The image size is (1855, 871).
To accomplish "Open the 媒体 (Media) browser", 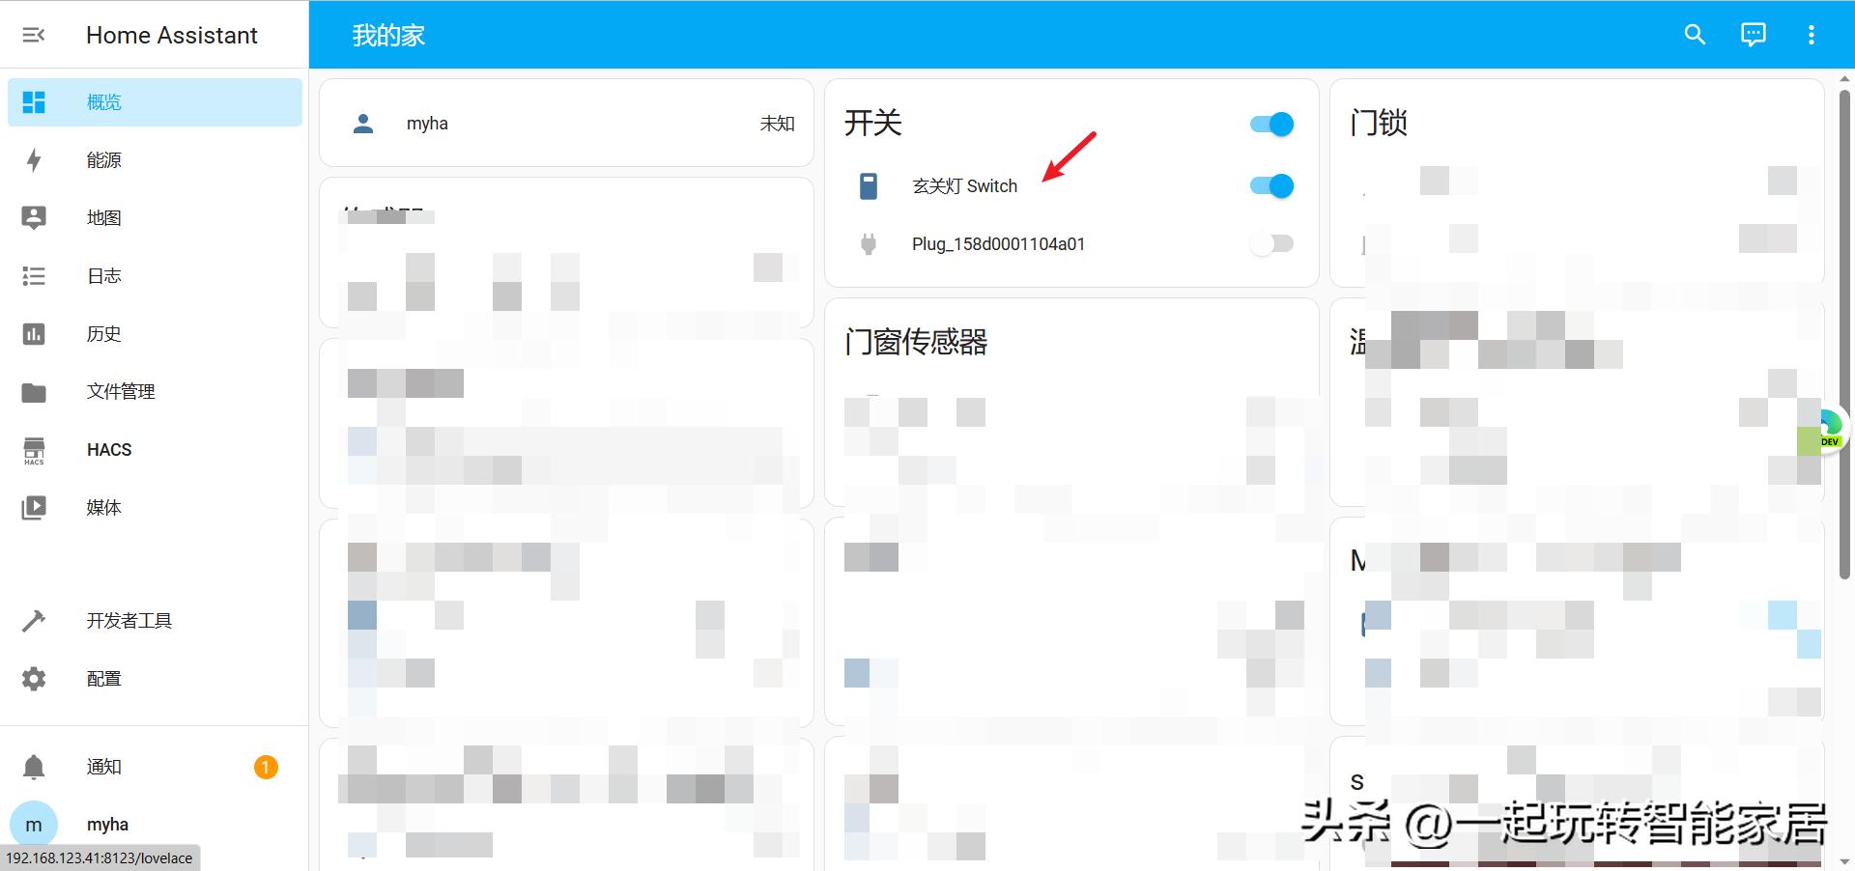I will pyautogui.click(x=103, y=507).
